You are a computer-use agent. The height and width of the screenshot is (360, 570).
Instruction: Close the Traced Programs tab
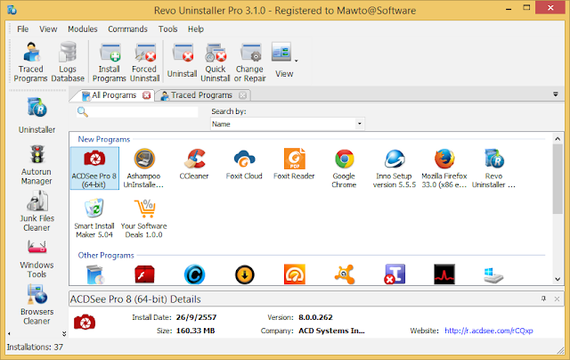point(243,95)
